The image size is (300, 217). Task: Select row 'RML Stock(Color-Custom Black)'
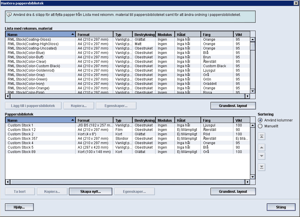pyautogui.click(x=128, y=66)
